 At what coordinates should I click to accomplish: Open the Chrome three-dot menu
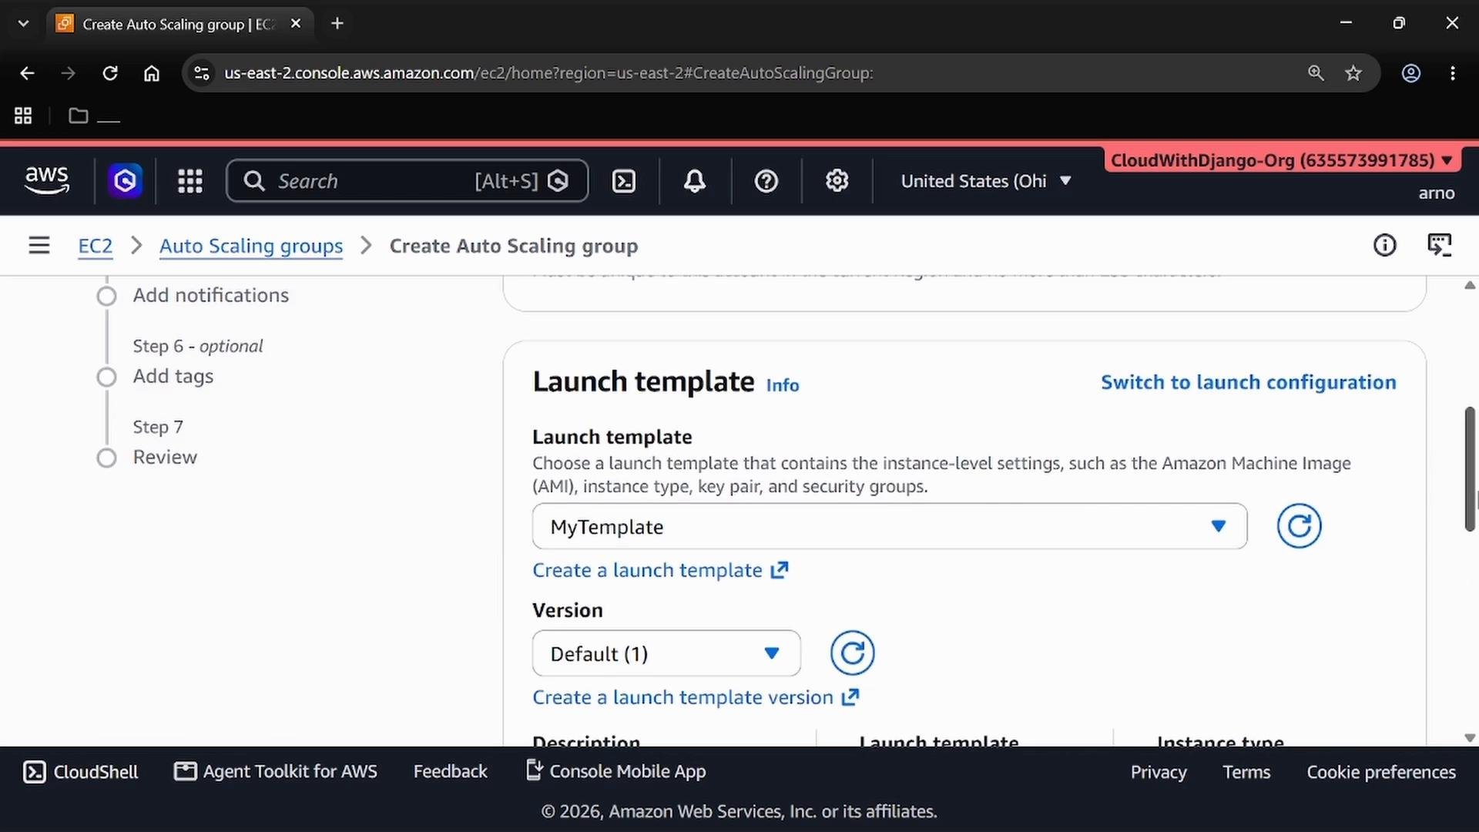coord(1452,73)
